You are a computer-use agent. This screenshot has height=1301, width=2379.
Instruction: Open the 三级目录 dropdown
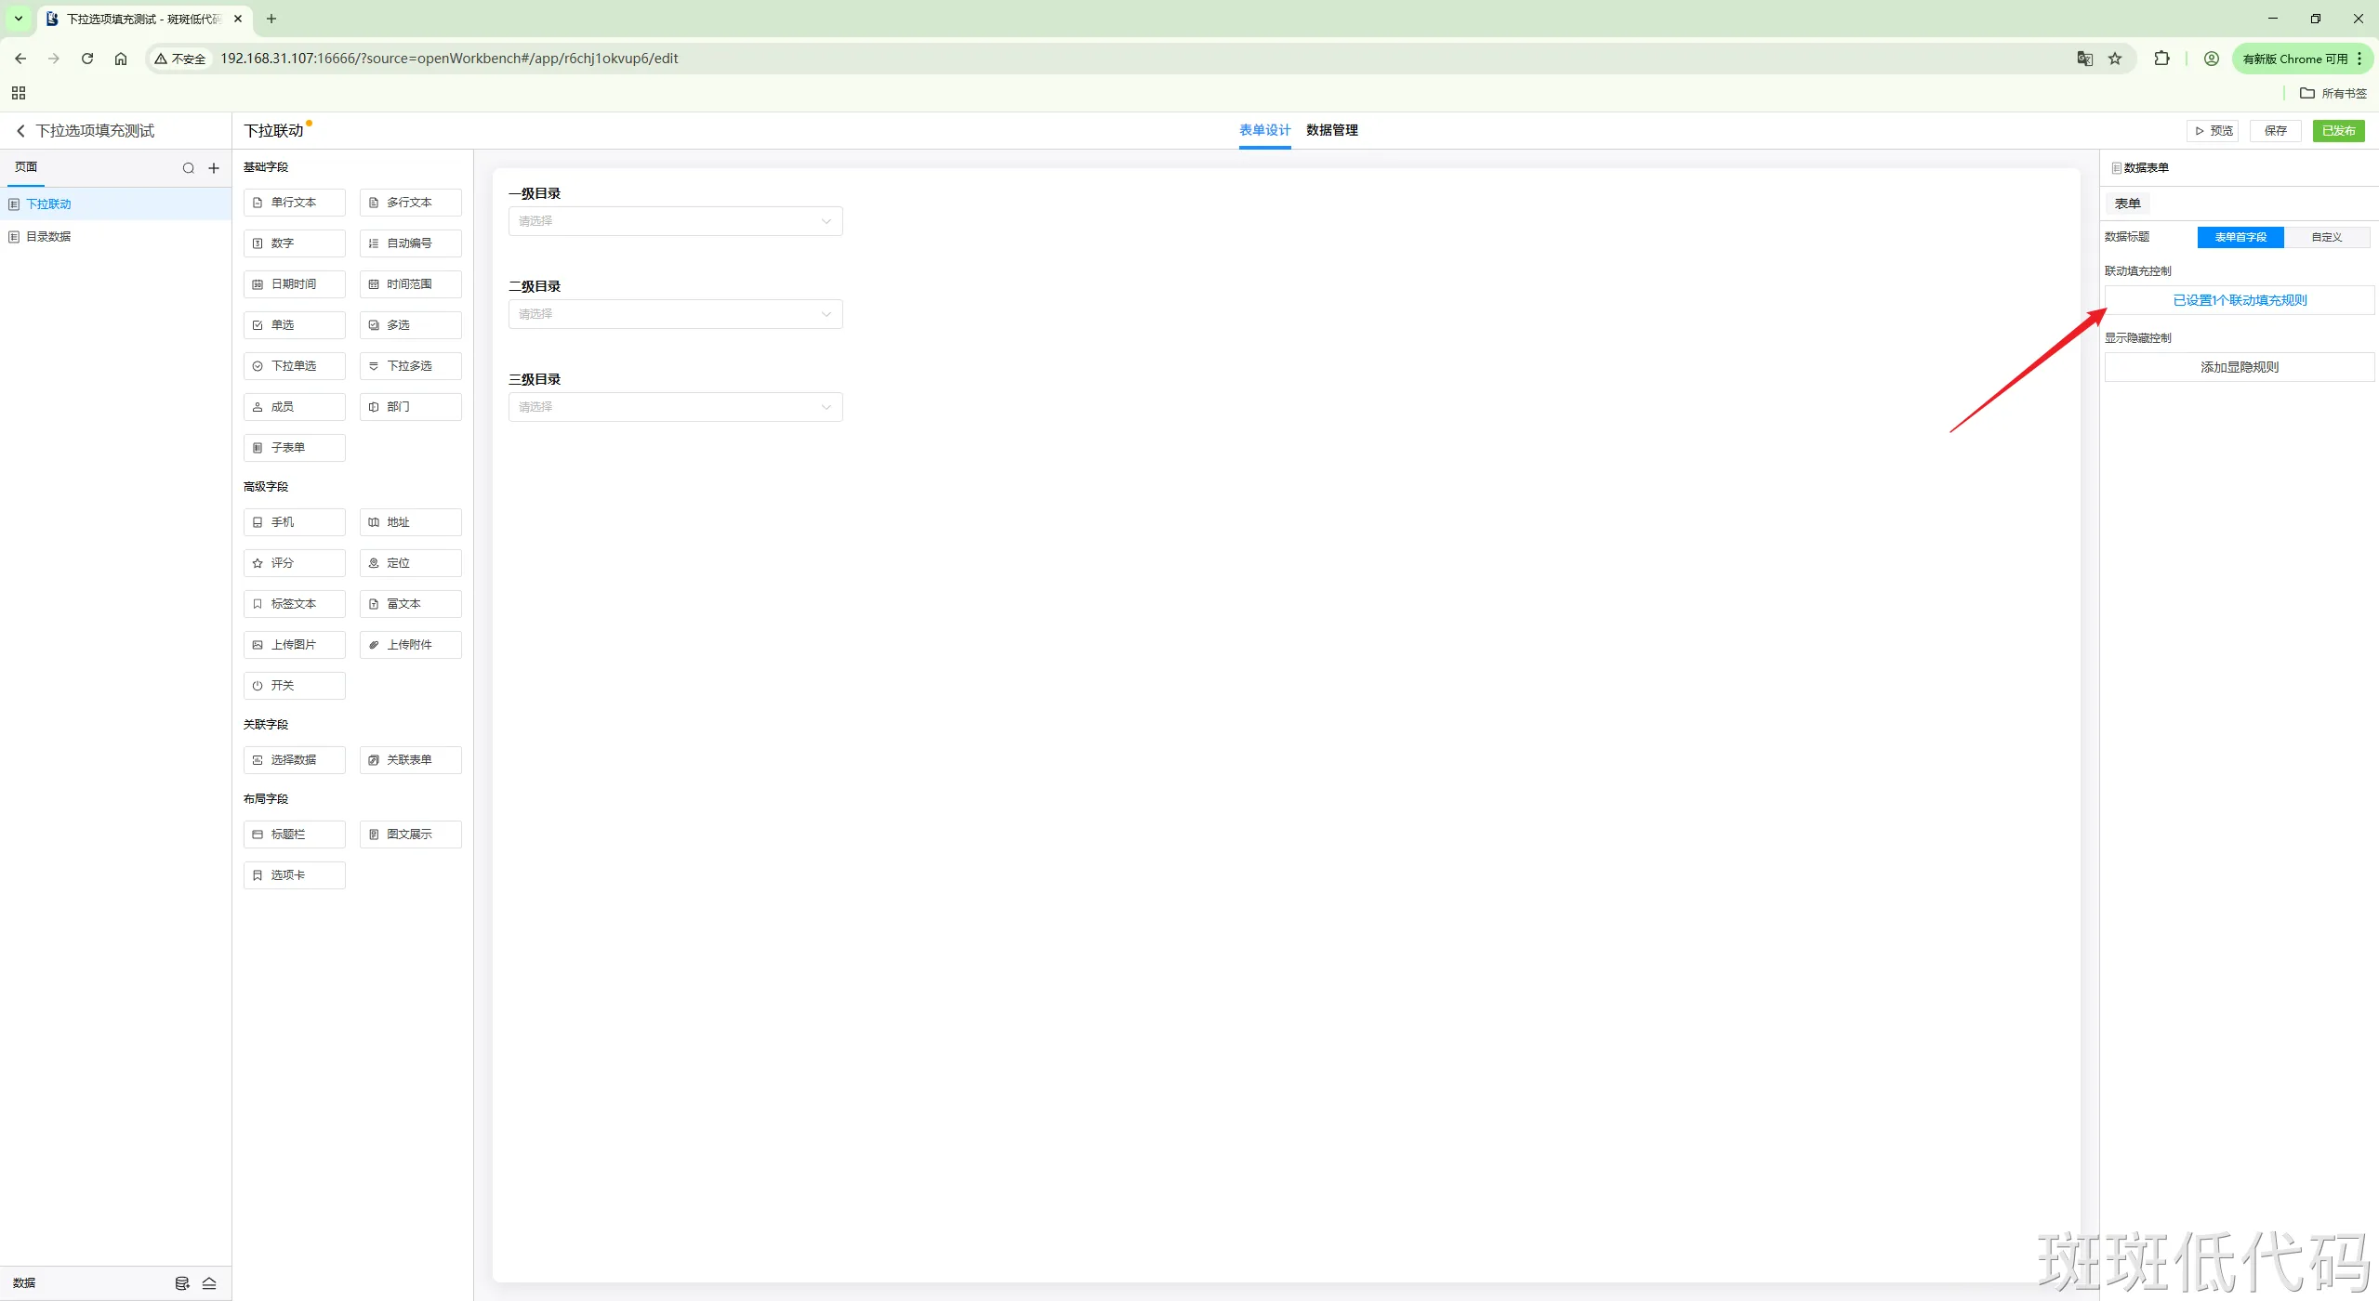[x=675, y=407]
